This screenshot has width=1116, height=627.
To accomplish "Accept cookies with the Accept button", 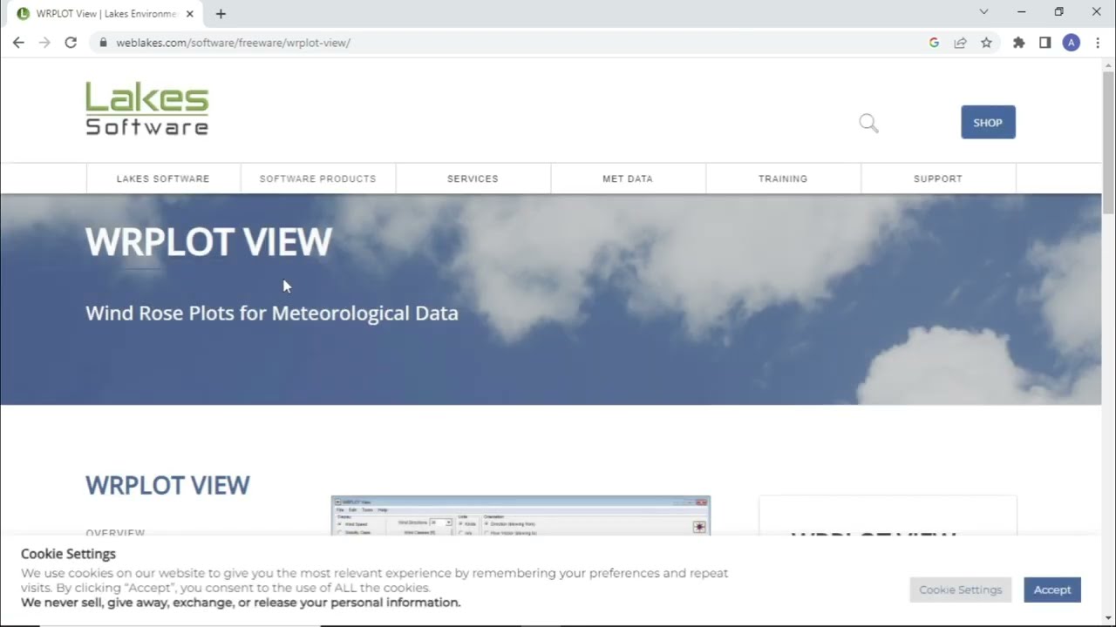I will point(1052,590).
